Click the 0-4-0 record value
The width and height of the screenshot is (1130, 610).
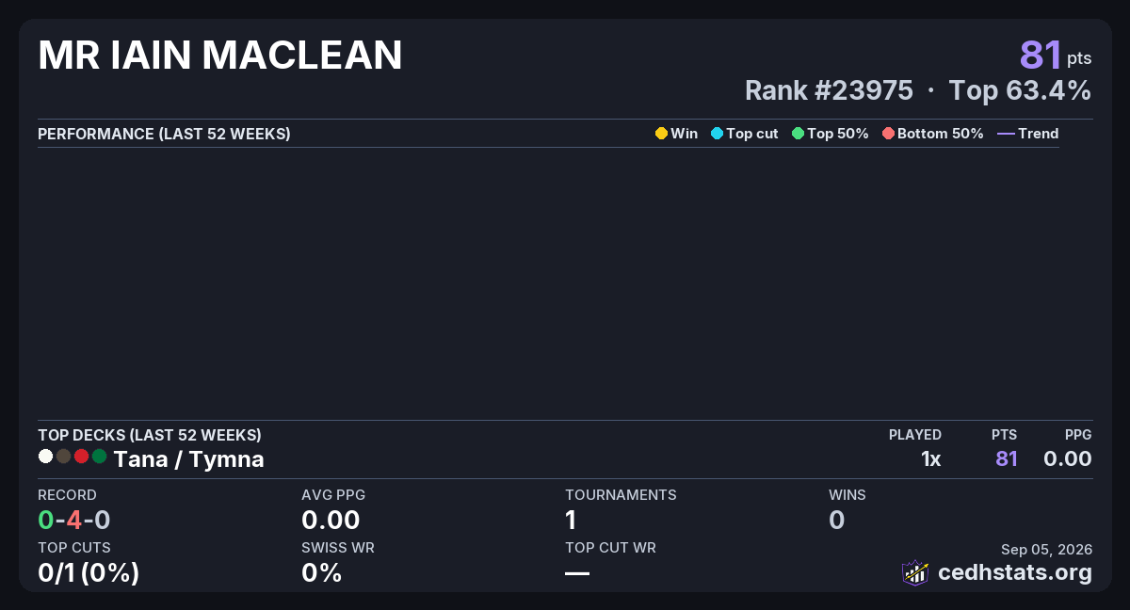(x=74, y=520)
